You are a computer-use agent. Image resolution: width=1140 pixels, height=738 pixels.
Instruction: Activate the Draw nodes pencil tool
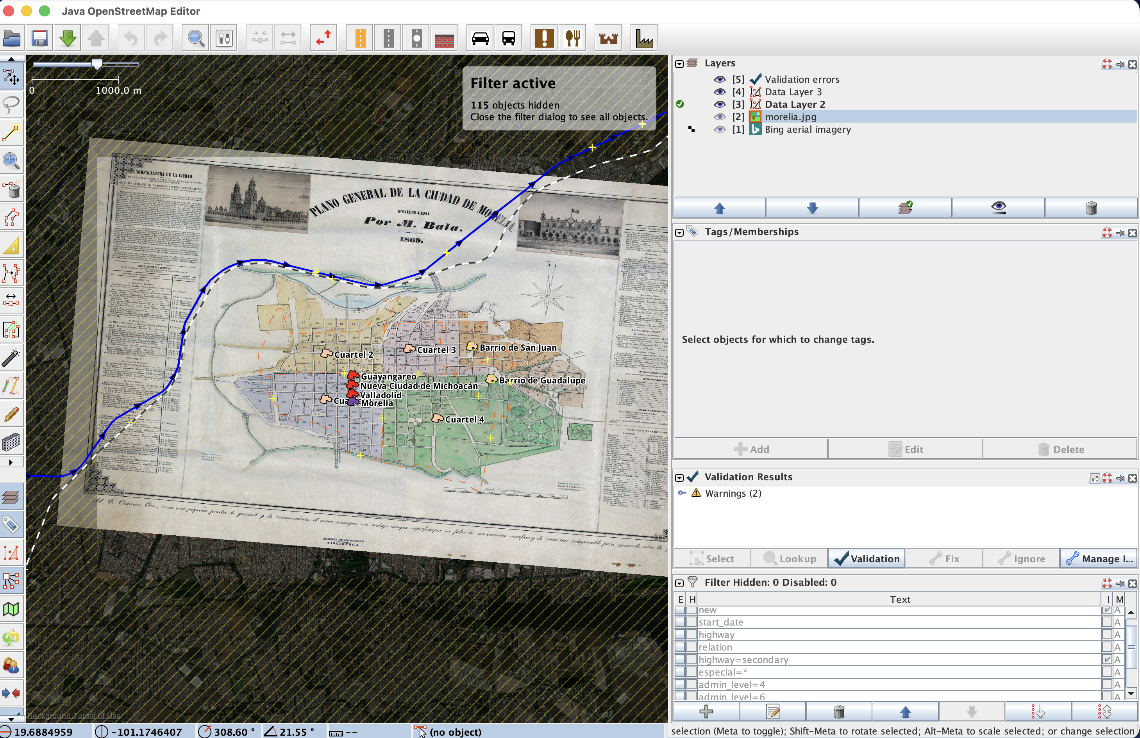pos(11,133)
